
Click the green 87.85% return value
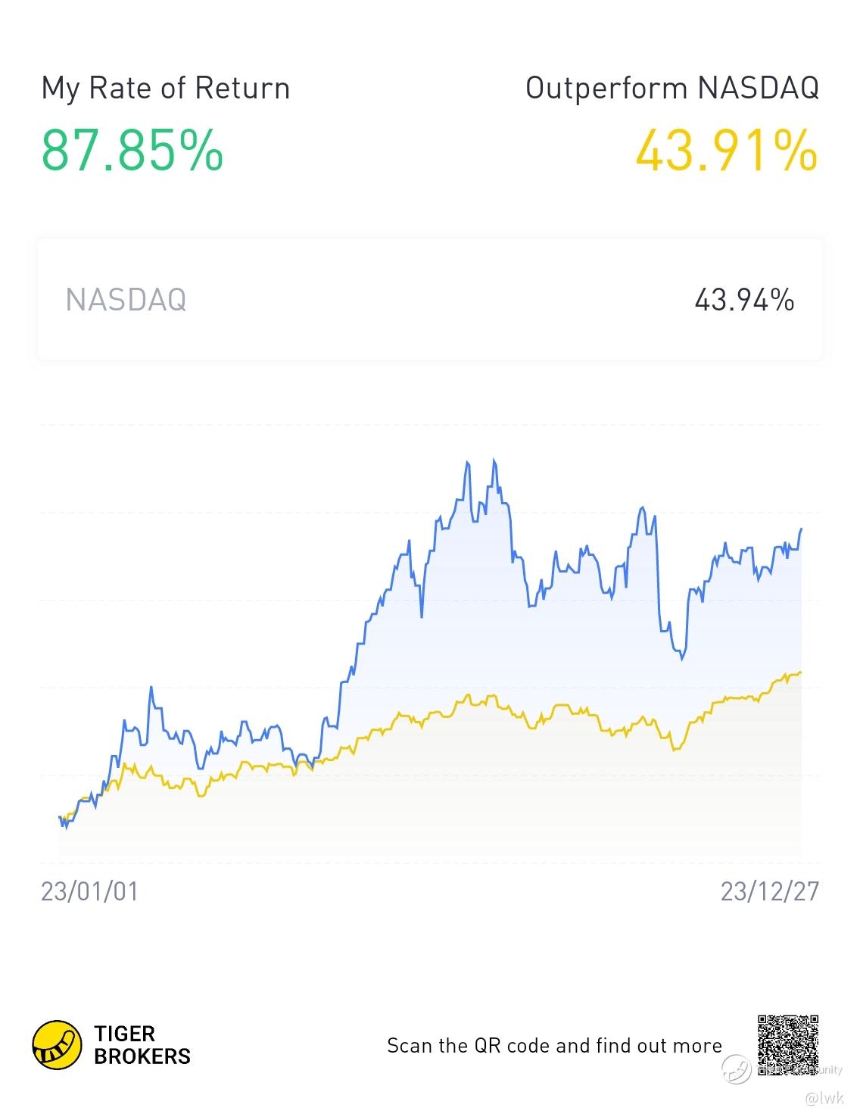132,151
